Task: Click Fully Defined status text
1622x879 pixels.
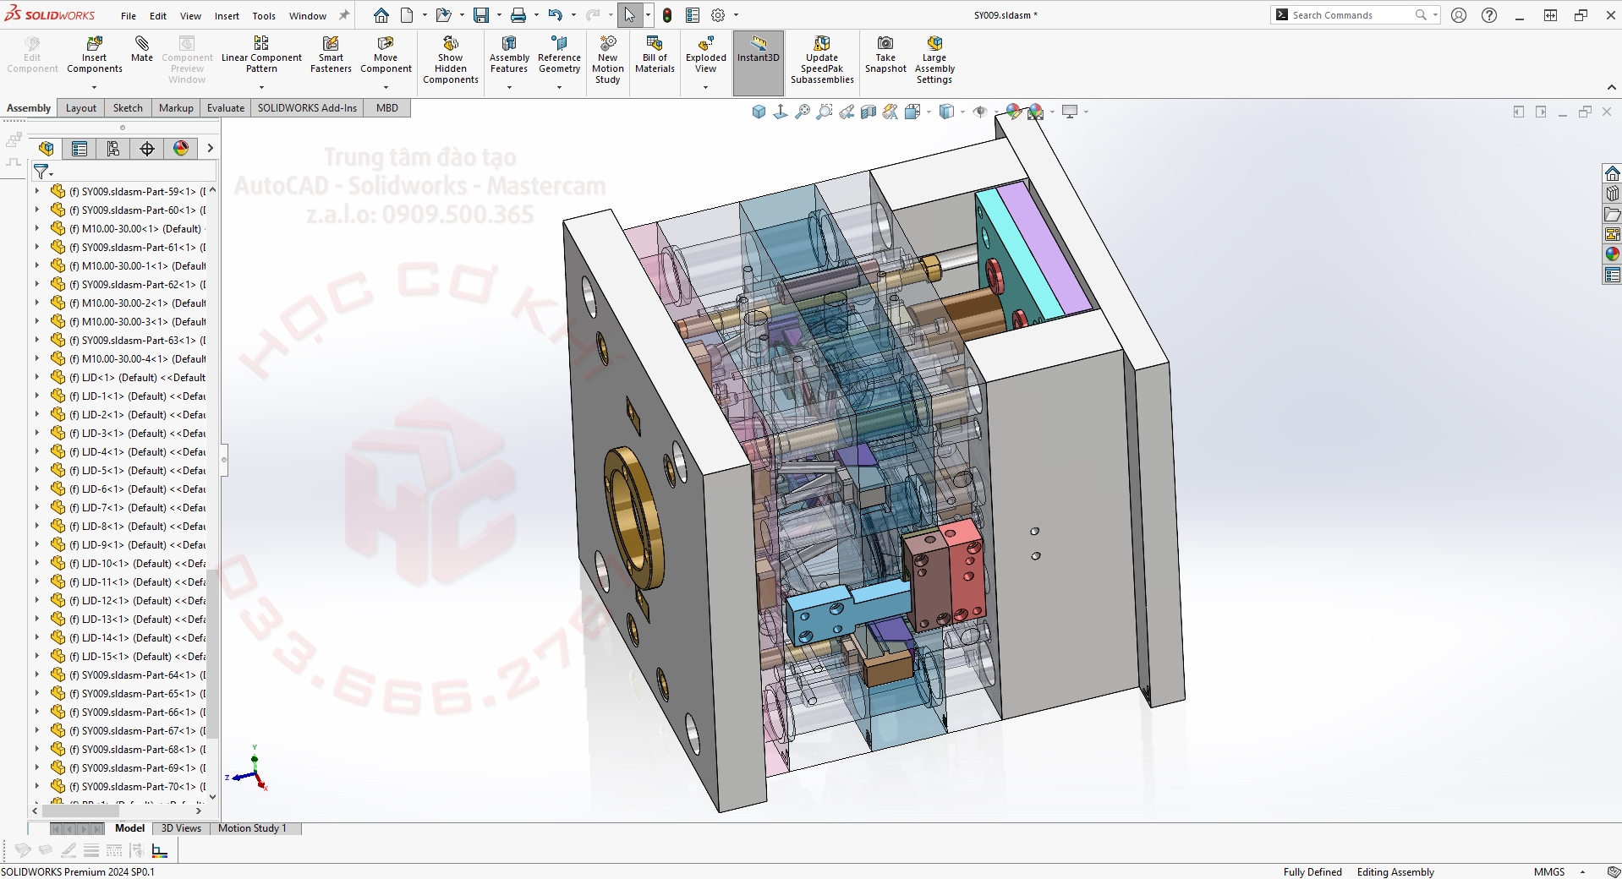Action: coord(1312,872)
